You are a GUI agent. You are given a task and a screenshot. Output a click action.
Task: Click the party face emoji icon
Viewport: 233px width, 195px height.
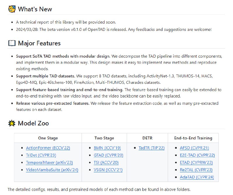click(12, 9)
